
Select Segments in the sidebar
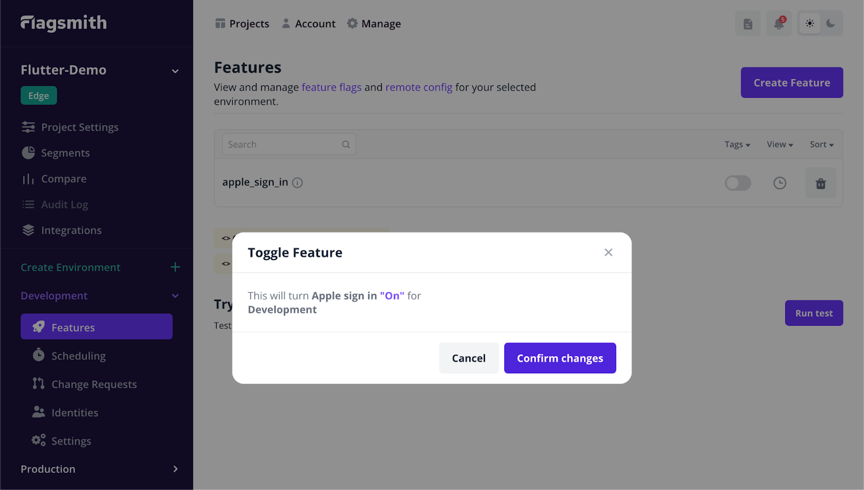[x=65, y=152]
